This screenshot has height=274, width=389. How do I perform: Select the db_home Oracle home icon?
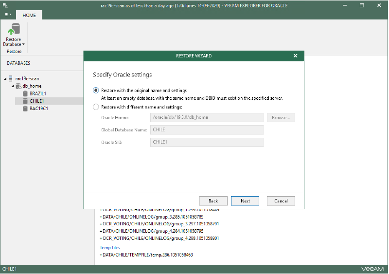[18, 86]
